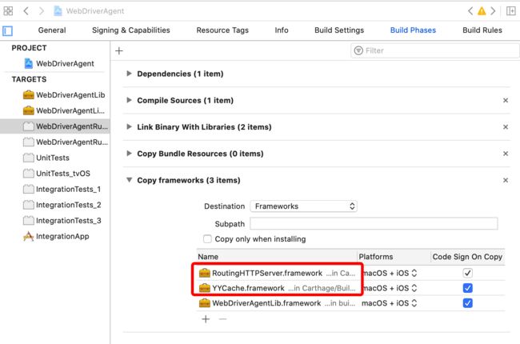The image size is (520, 344).
Task: Expand the Dependencies section
Action: click(129, 74)
